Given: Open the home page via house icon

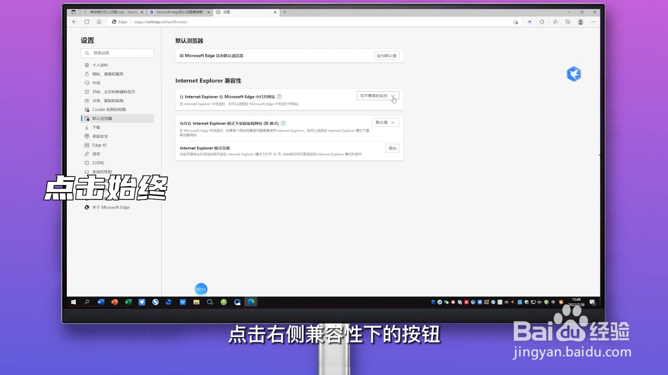Looking at the screenshot, I should click(x=99, y=22).
